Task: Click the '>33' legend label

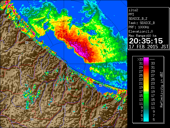Action: click(x=140, y=59)
